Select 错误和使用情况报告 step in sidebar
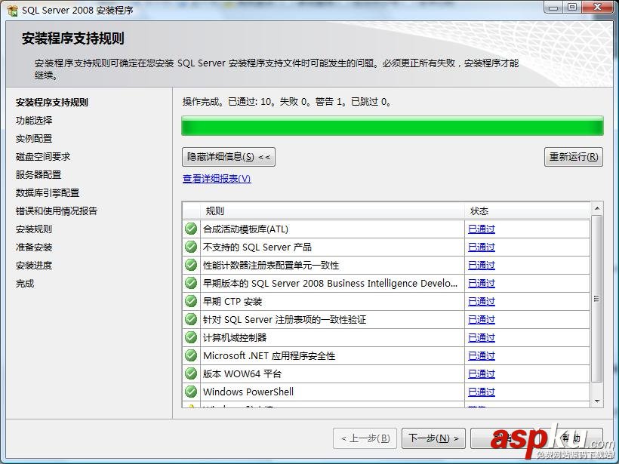Viewport: 619px width, 464px height. (x=57, y=211)
